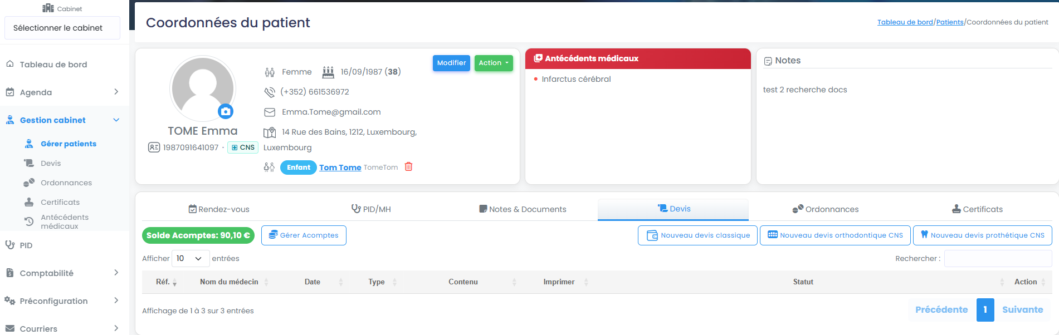The image size is (1059, 335).
Task: Click the Notes panel icon
Action: coord(768,61)
